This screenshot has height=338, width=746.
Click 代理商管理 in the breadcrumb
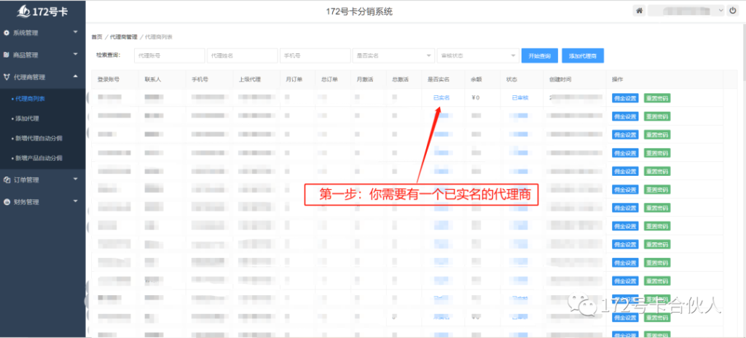click(x=123, y=37)
